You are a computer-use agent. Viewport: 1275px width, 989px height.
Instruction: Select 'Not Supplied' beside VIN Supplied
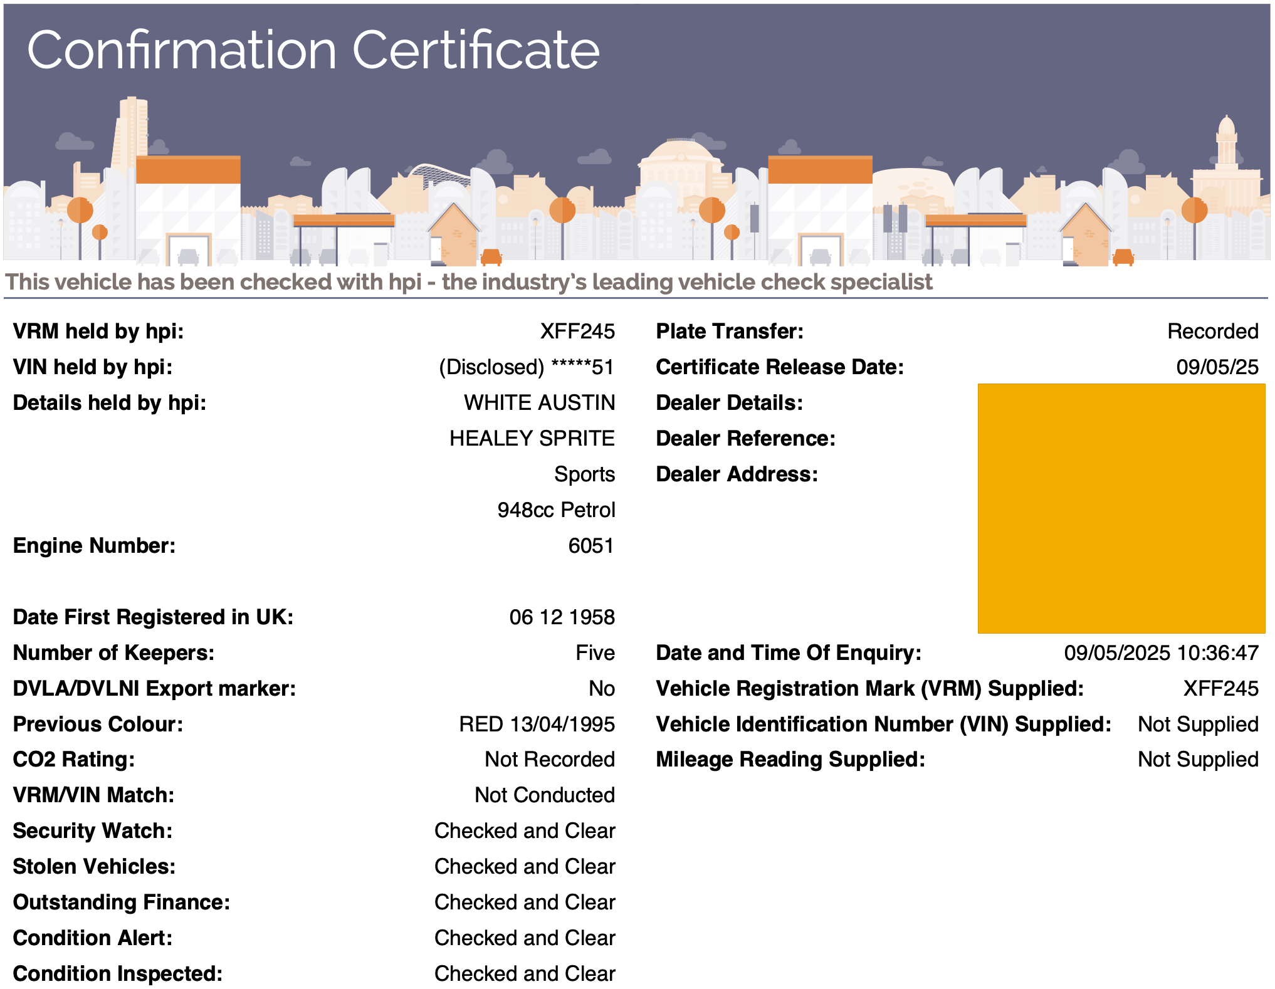[x=1199, y=724]
